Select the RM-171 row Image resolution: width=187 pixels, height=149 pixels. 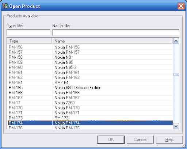tap(90, 113)
